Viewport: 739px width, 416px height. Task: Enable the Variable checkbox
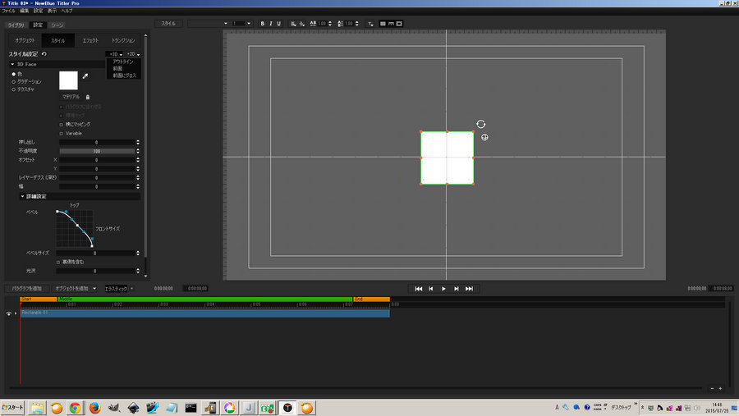(x=62, y=134)
